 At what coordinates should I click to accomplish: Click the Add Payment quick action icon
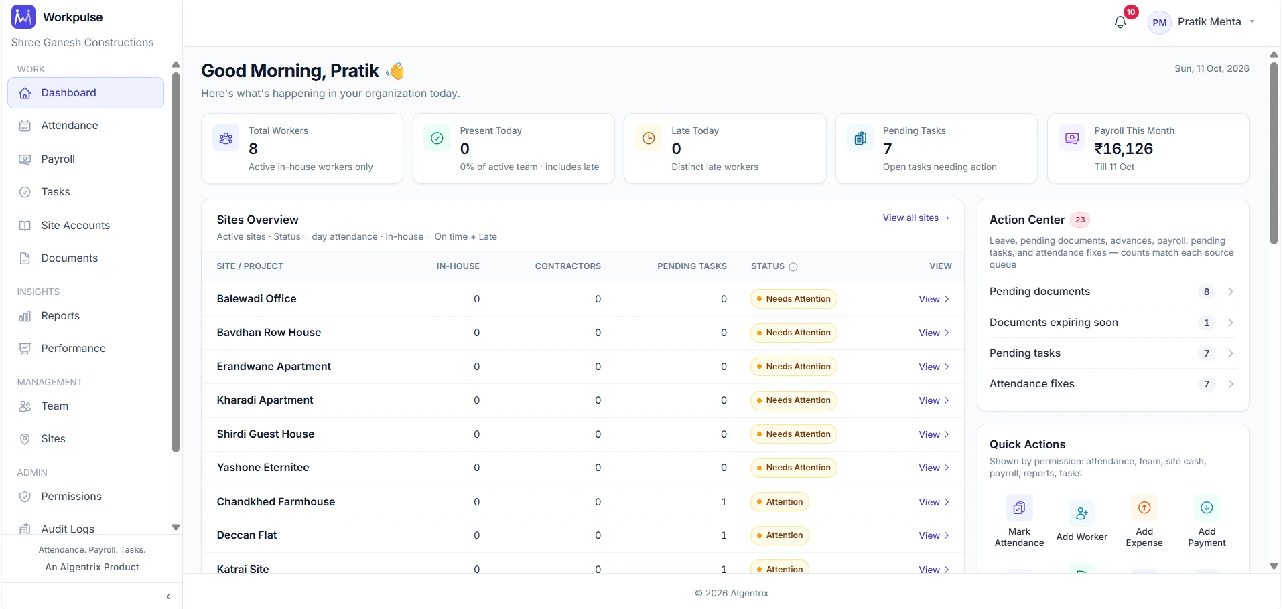[x=1207, y=508]
